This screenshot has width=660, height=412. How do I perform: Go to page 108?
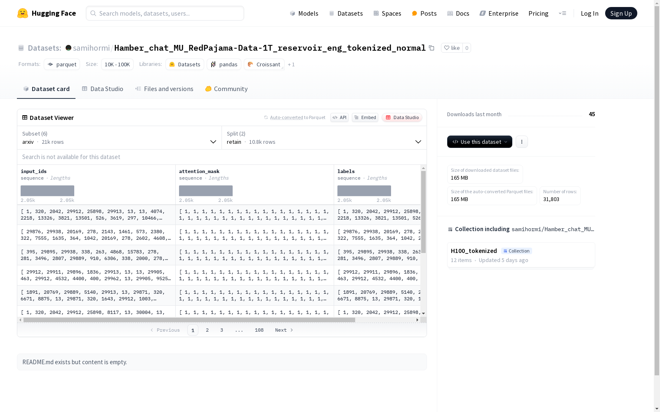click(259, 330)
